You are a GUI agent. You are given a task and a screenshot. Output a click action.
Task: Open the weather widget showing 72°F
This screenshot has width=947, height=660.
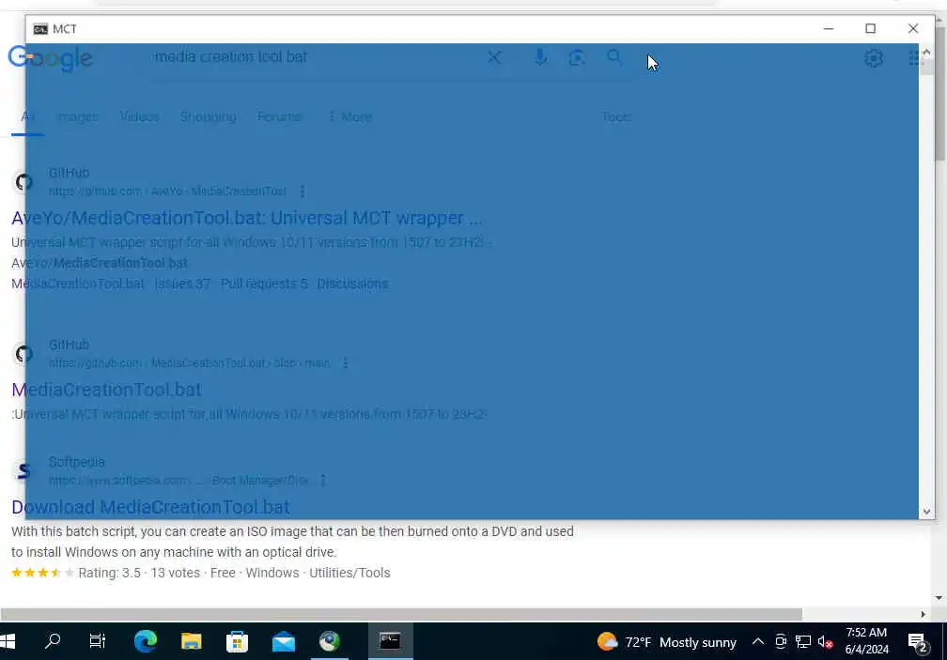(x=667, y=642)
